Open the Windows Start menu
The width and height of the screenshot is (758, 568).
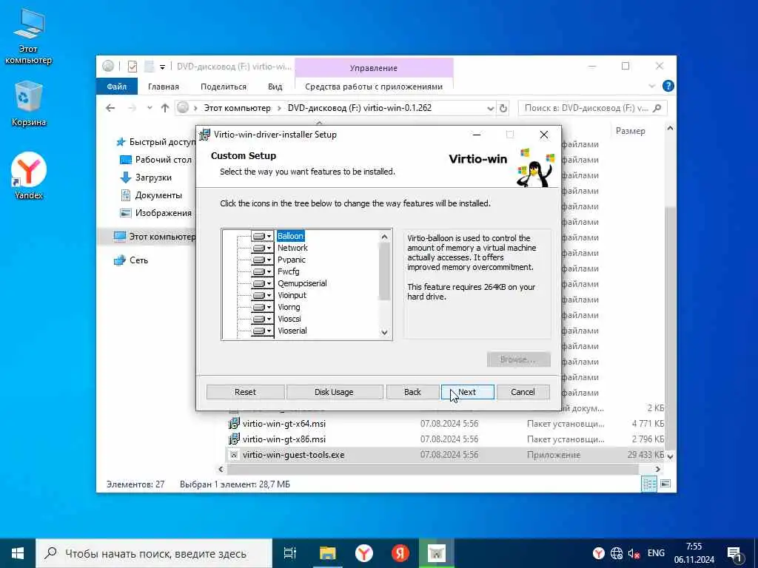tap(18, 553)
